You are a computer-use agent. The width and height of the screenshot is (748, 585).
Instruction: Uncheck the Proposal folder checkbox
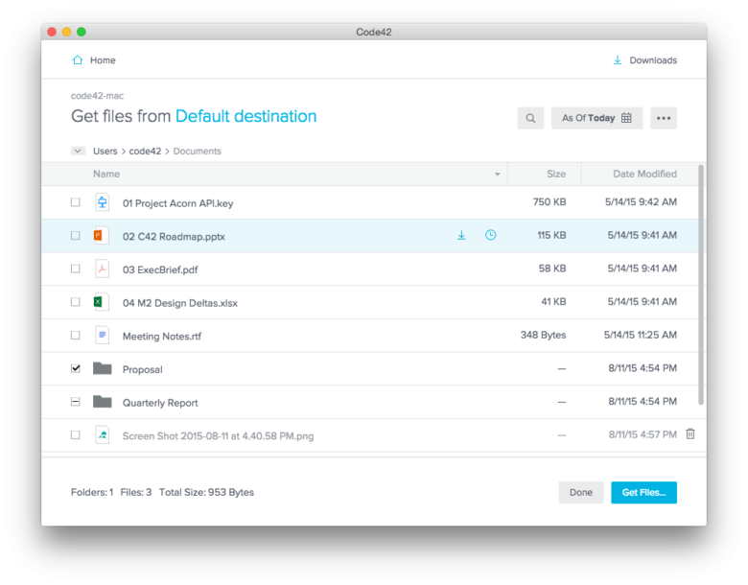(x=76, y=368)
